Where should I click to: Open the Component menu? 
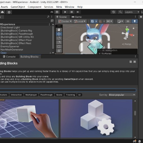[35, 7]
